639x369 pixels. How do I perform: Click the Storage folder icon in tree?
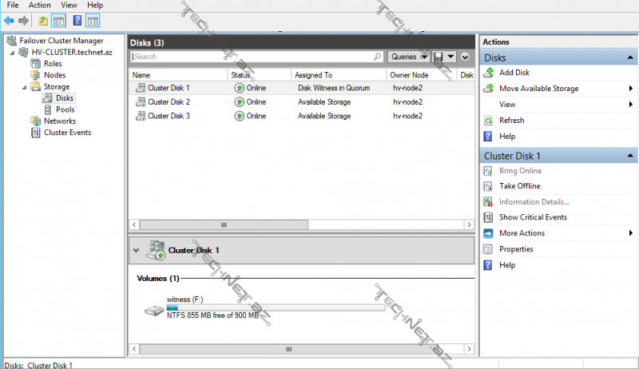pos(36,86)
